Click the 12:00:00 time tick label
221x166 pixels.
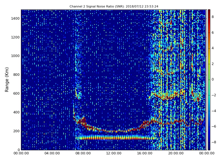click(x=114, y=153)
